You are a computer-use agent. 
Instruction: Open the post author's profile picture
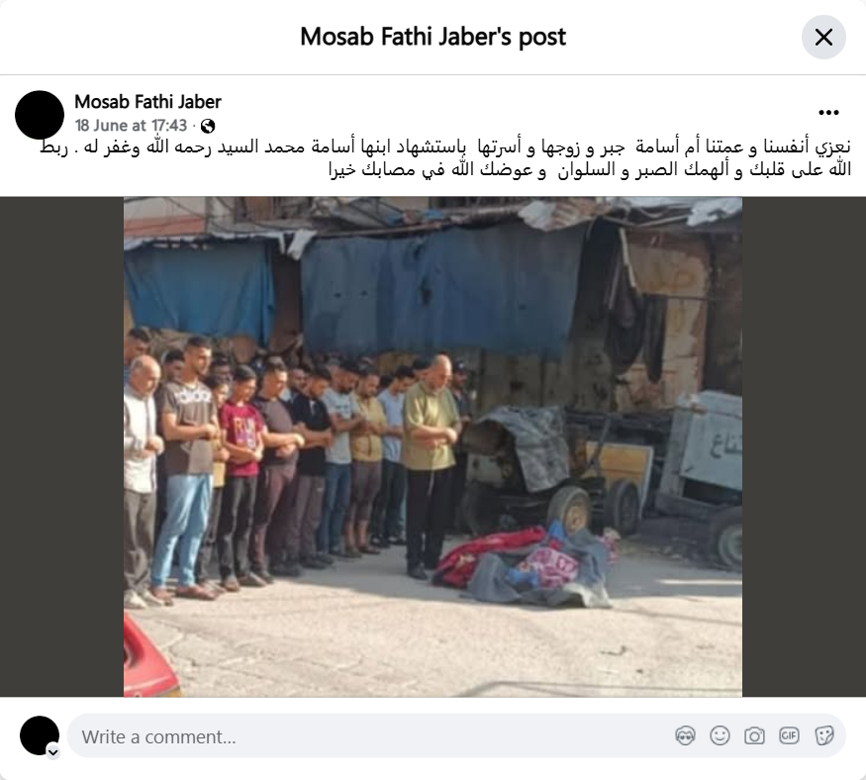tap(40, 115)
